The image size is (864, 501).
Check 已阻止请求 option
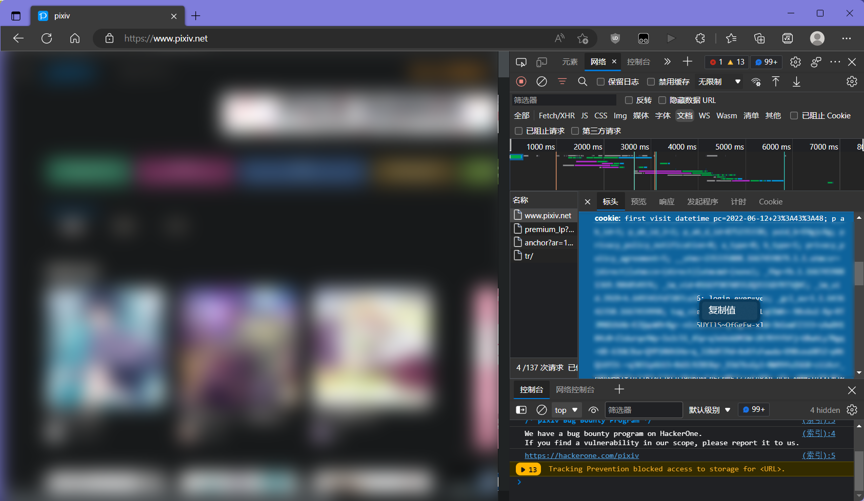pos(519,131)
